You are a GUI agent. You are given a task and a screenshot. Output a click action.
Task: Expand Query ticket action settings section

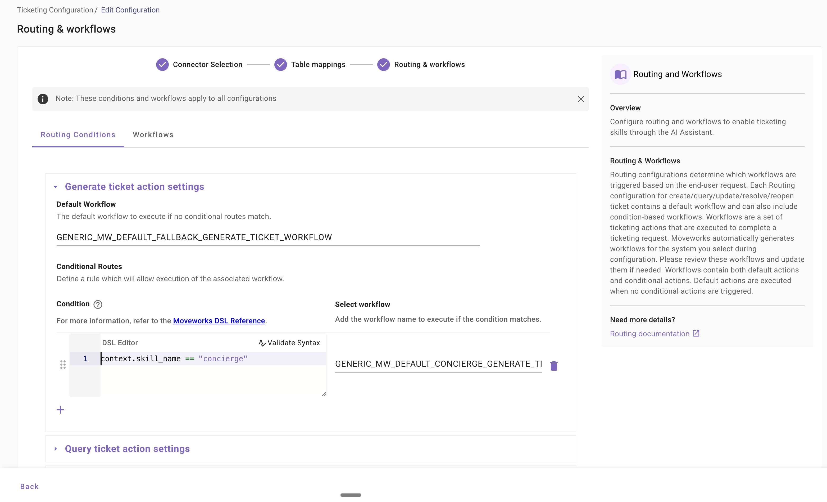56,449
